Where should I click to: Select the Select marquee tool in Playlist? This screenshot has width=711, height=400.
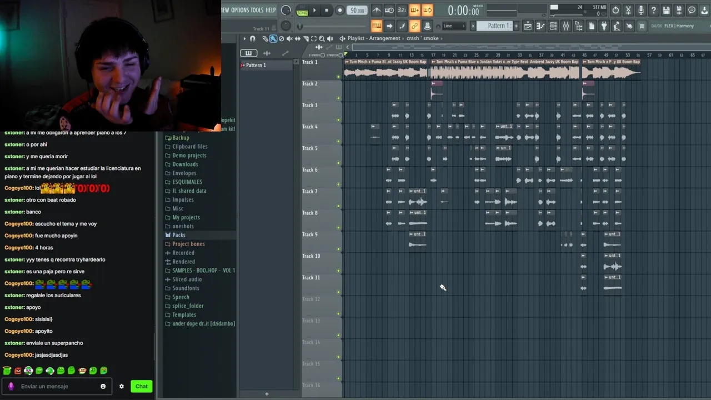tap(314, 38)
